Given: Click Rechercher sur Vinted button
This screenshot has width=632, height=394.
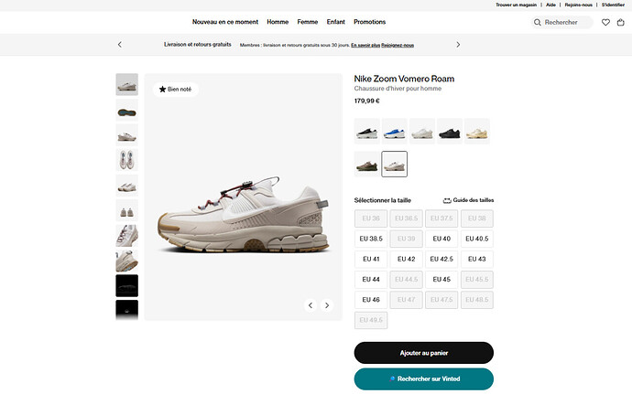Looking at the screenshot, I should tap(423, 379).
